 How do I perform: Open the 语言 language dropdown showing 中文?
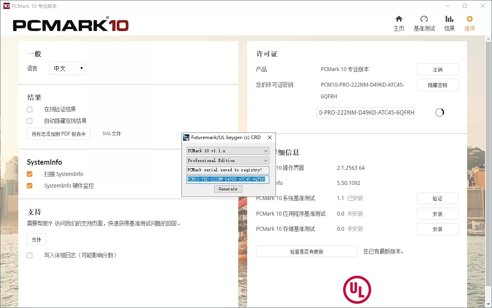point(67,68)
